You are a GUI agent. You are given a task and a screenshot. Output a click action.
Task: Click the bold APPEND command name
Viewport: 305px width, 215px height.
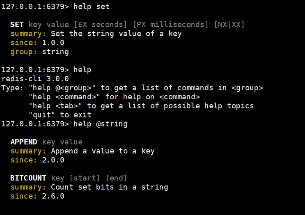(x=24, y=142)
